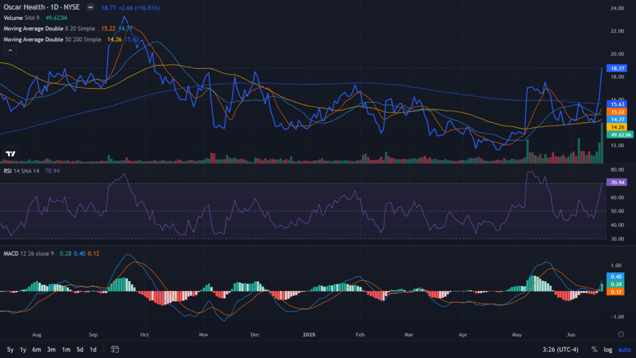Screen dimensions: 636x358
Task: Click the 15.63 tag on price axis
Action: pyautogui.click(x=617, y=104)
